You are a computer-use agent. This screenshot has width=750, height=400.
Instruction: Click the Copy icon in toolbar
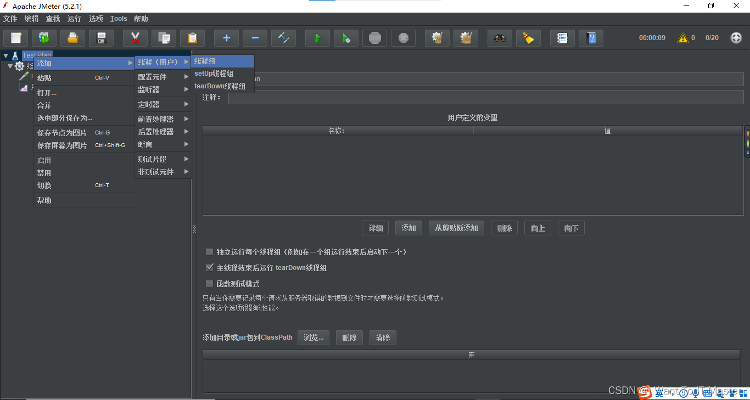(x=164, y=38)
